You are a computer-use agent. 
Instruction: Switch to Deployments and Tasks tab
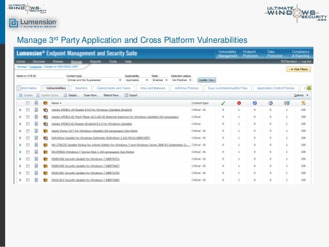(113, 88)
